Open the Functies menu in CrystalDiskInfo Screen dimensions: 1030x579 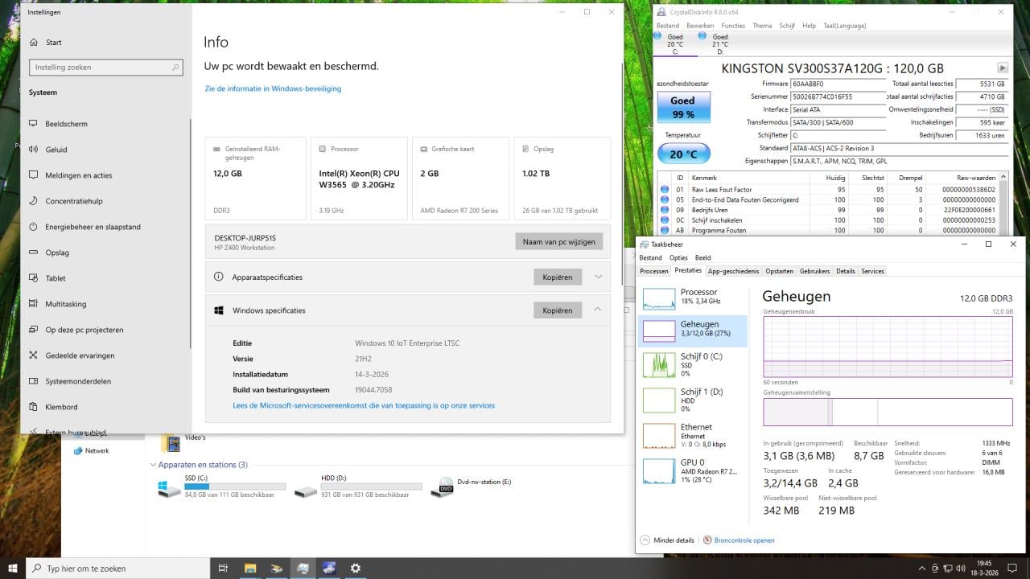click(x=731, y=25)
